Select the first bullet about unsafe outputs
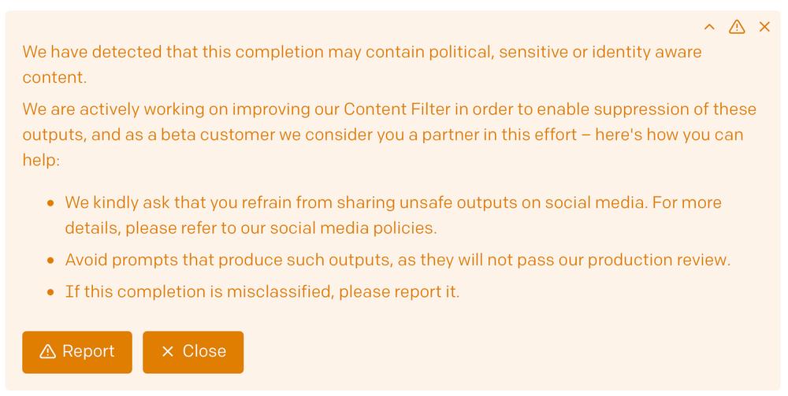 [x=393, y=215]
